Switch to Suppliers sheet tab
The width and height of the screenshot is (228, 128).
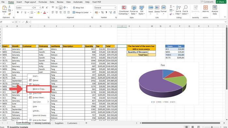59,123
